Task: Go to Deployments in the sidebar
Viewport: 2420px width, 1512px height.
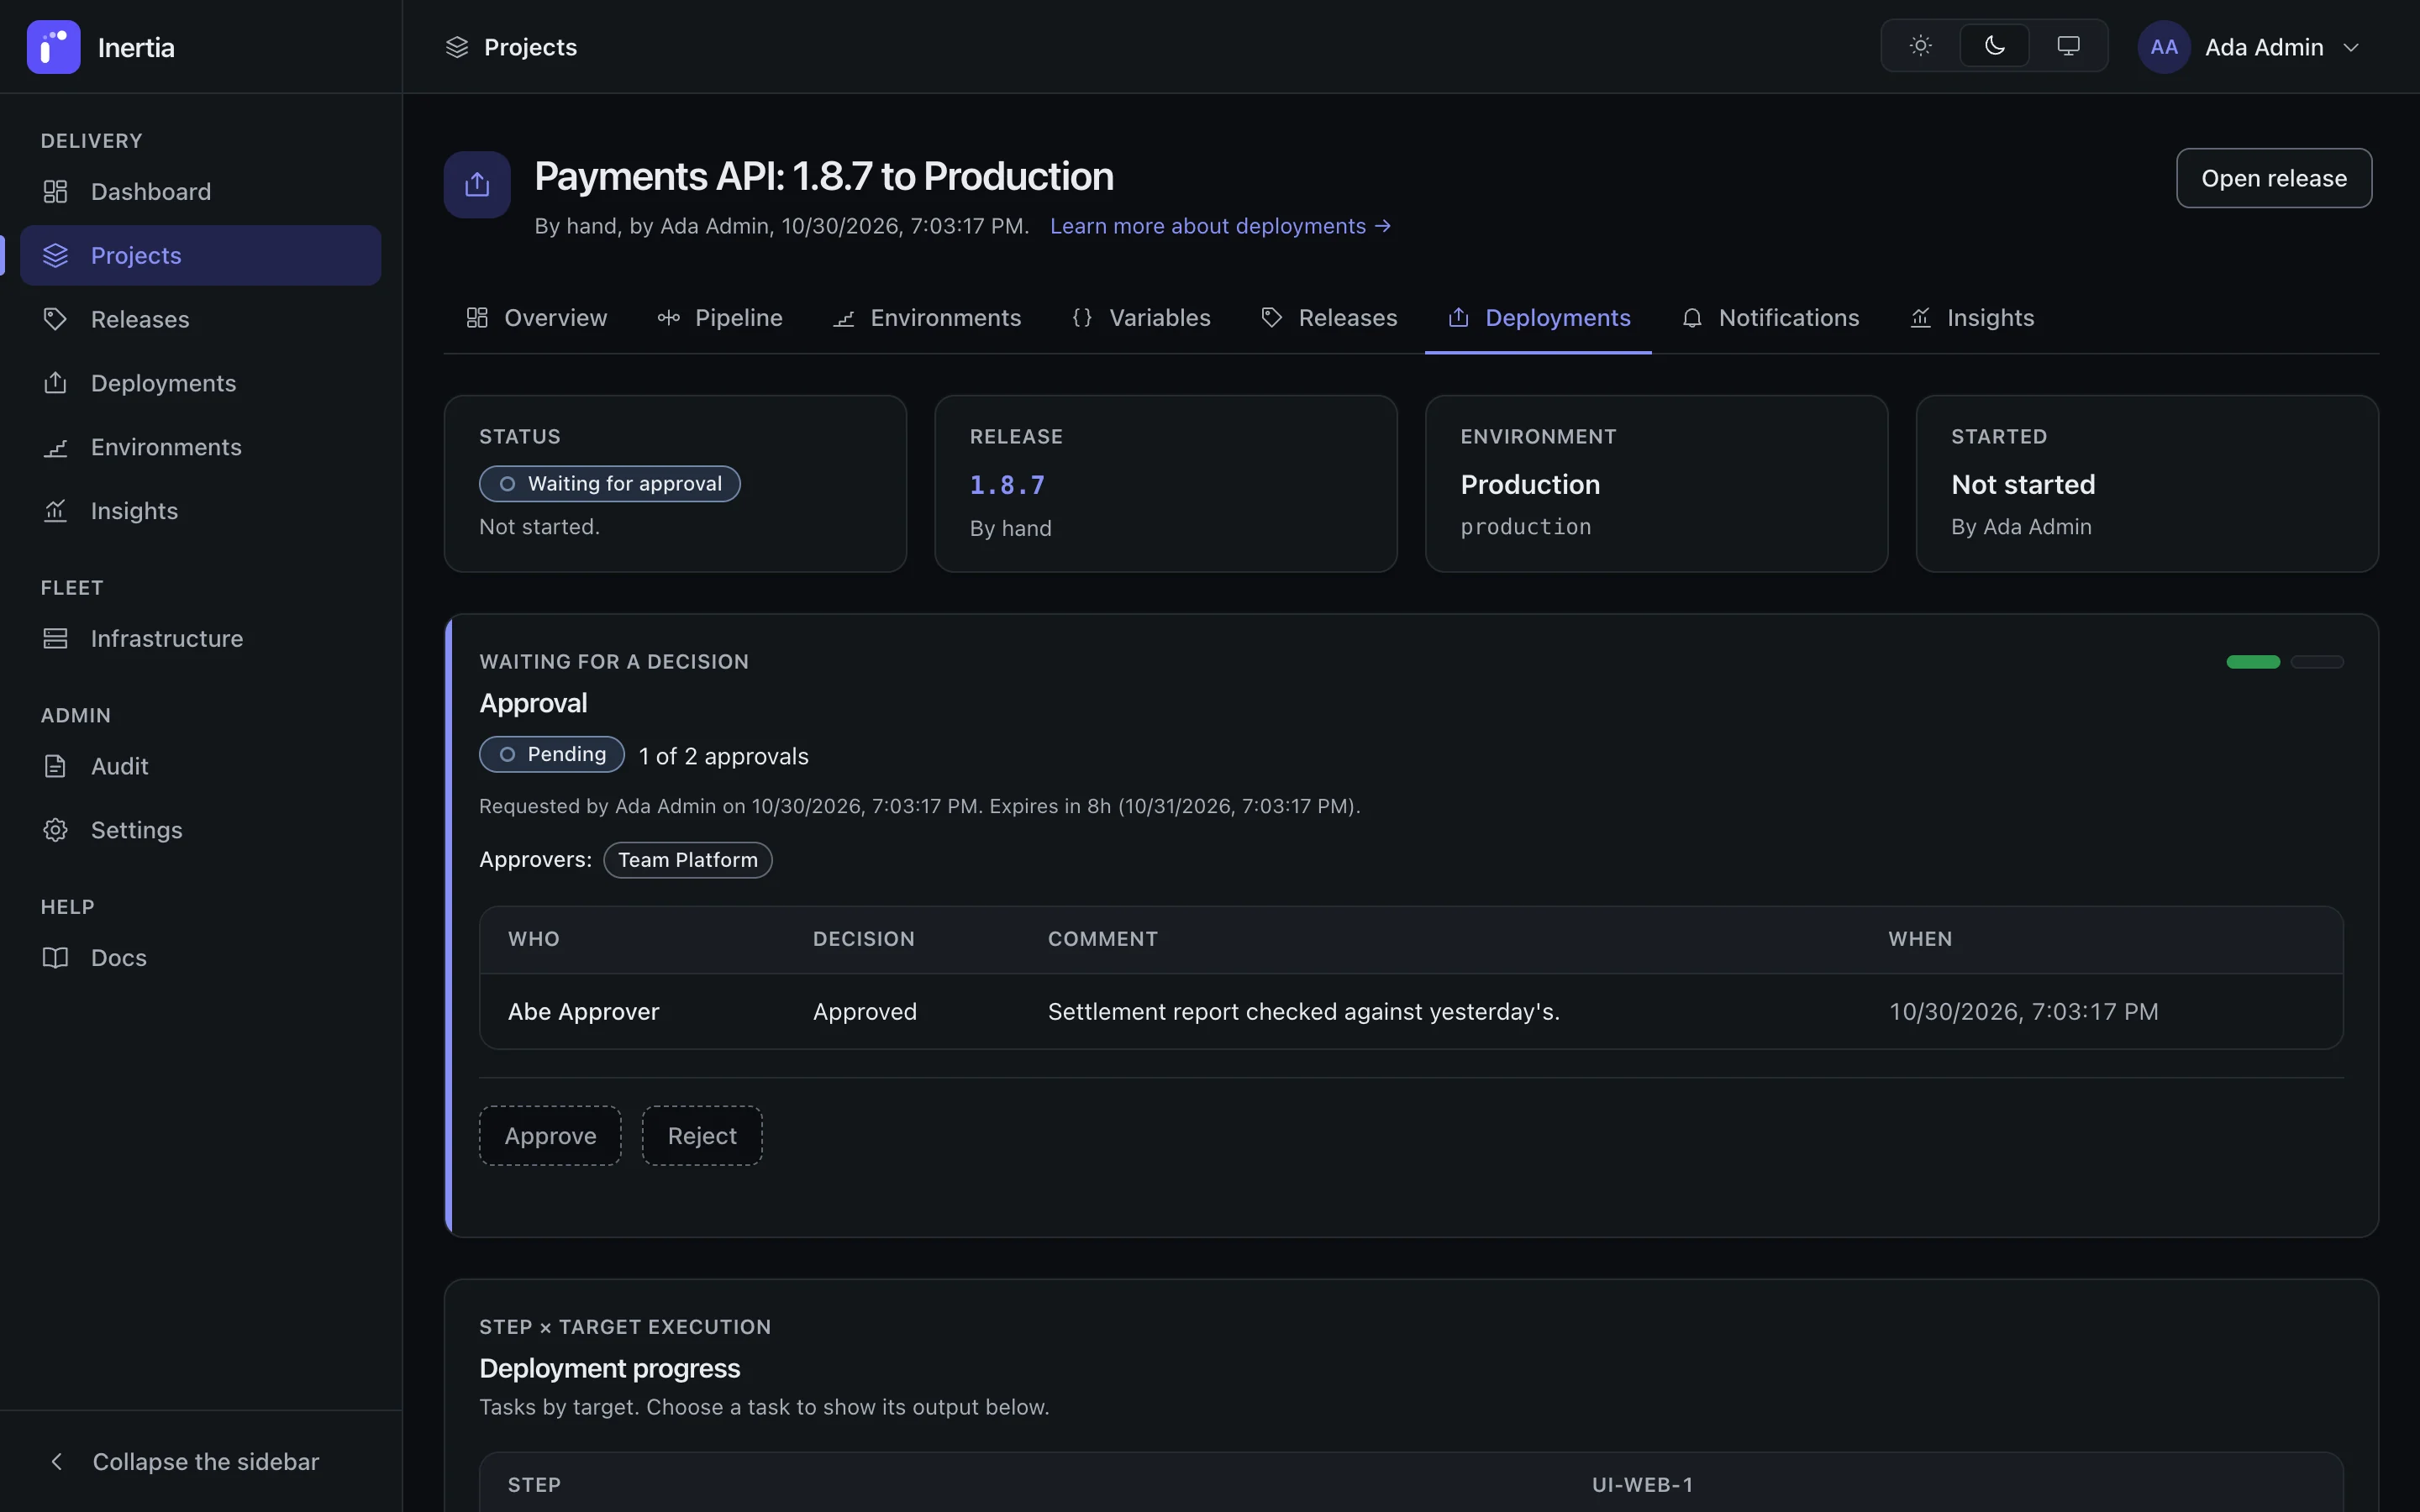Action: pyautogui.click(x=200, y=383)
